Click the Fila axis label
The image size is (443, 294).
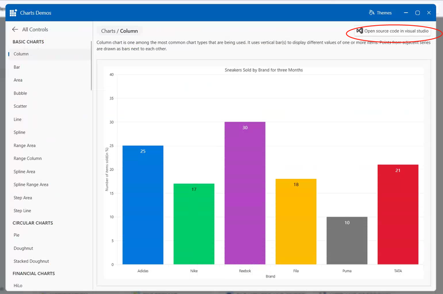[296, 271]
